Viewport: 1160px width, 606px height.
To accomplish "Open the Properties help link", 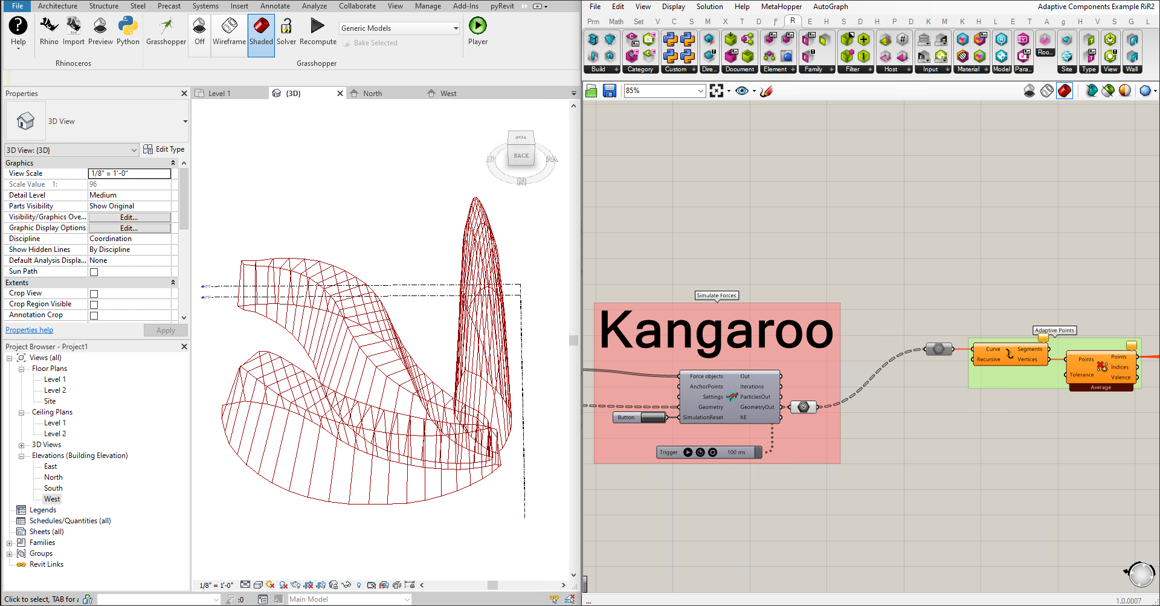I will [29, 330].
